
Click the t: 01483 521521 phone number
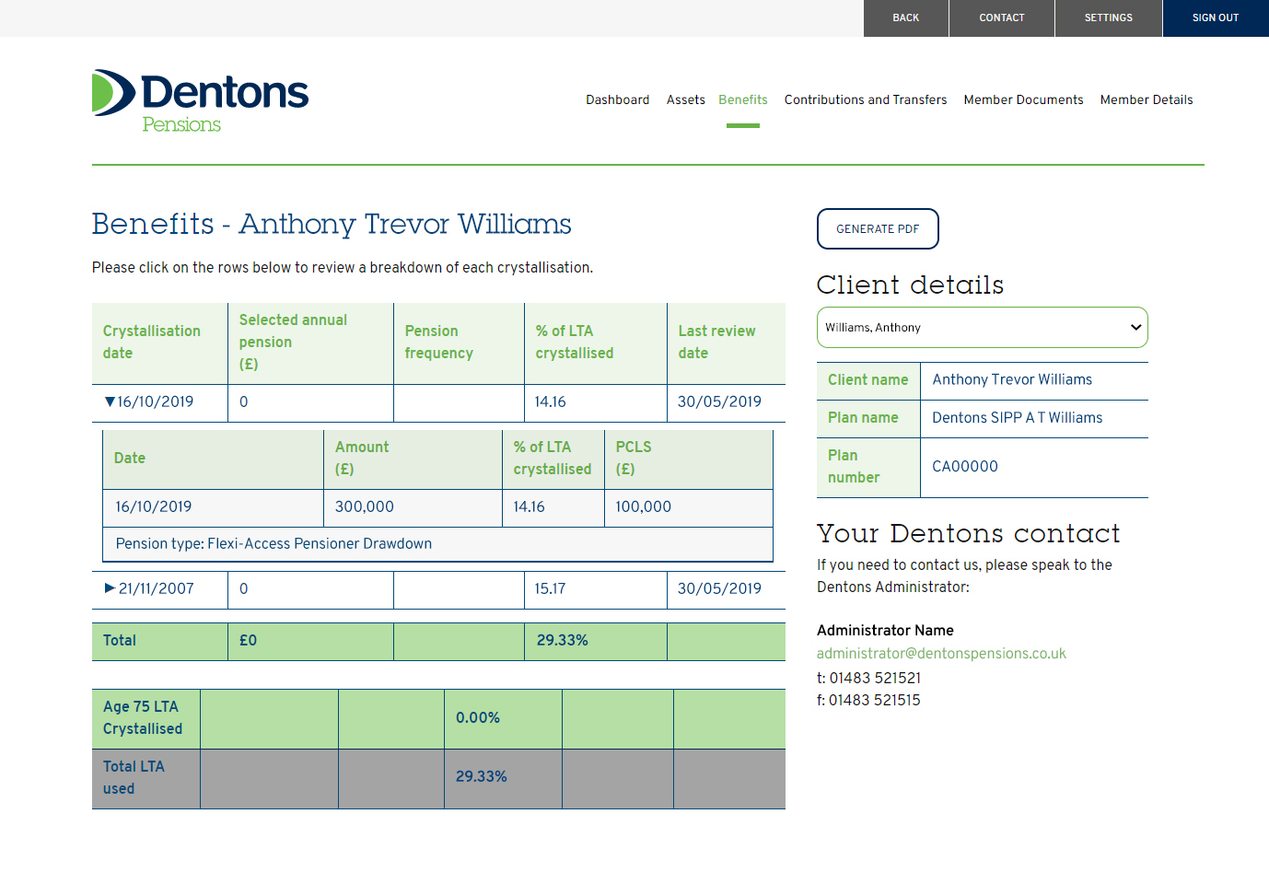(x=868, y=678)
